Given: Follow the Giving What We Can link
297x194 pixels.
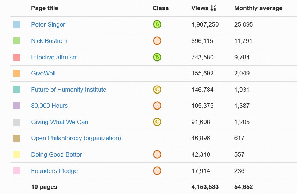Looking at the screenshot, I should tap(59, 122).
